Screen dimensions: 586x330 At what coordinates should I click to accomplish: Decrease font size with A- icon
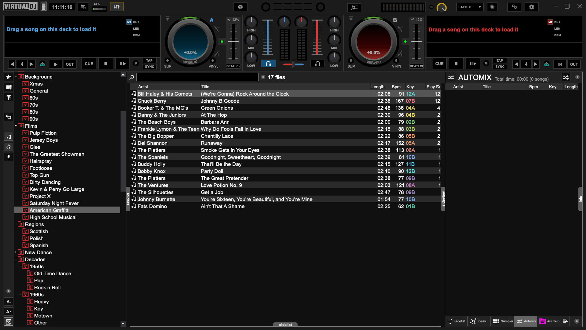pos(9,302)
